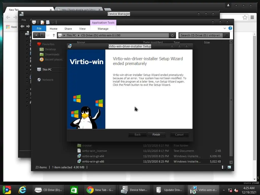The height and width of the screenshot is (195, 260).
Task: Bookmark the page with the Chrome star icon
Action: coord(245,18)
